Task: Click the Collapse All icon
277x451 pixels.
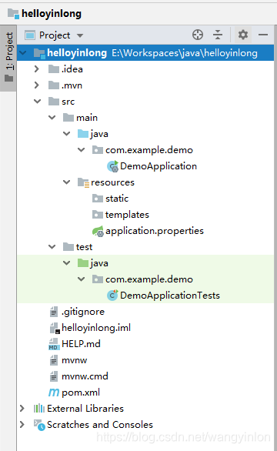Action: click(218, 35)
